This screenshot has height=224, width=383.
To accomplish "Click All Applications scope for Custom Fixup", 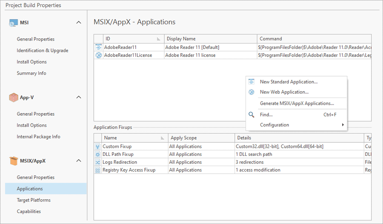I will point(201,146).
